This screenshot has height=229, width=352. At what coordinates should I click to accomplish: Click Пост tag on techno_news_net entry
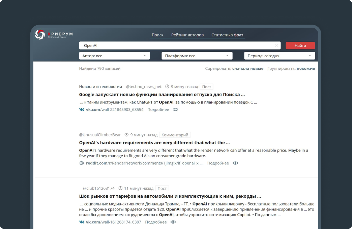(207, 87)
